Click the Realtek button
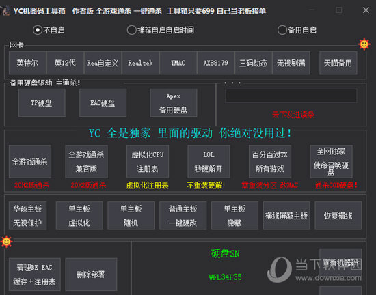 click(140, 63)
